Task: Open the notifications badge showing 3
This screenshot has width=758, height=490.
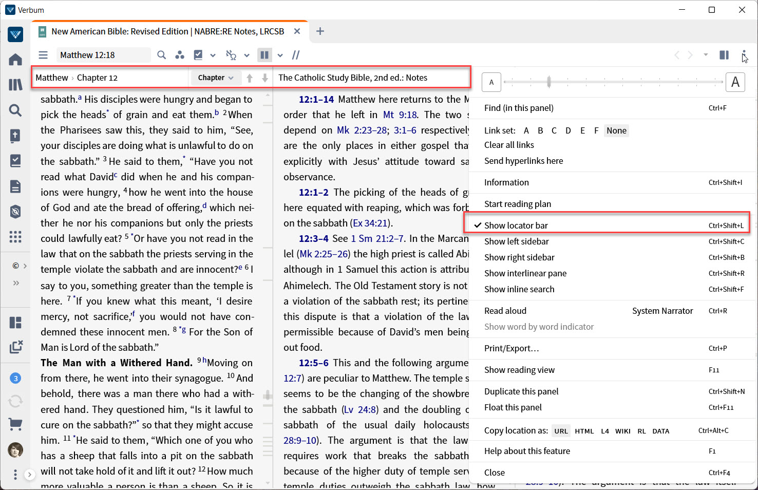Action: (15, 379)
